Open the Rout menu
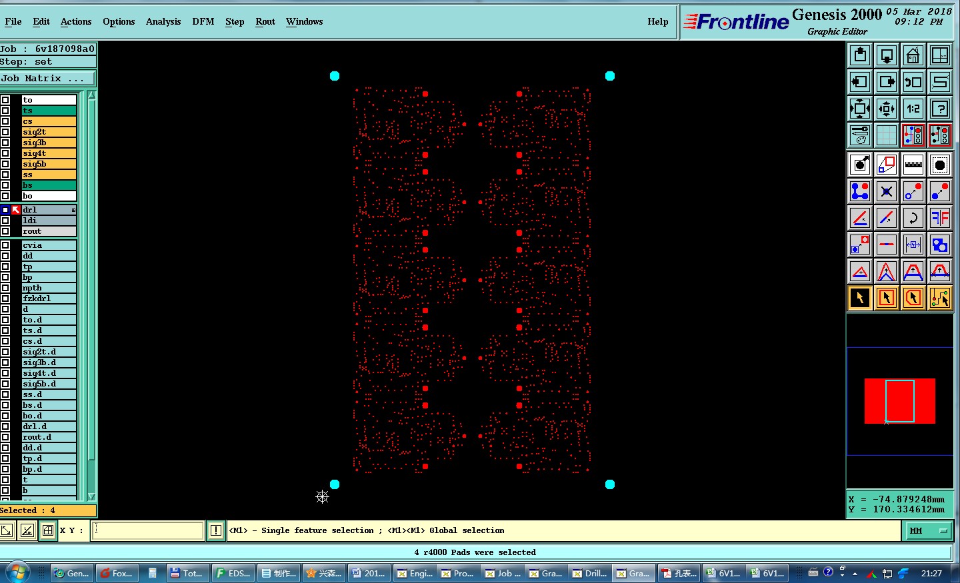The image size is (960, 583). pyautogui.click(x=265, y=21)
